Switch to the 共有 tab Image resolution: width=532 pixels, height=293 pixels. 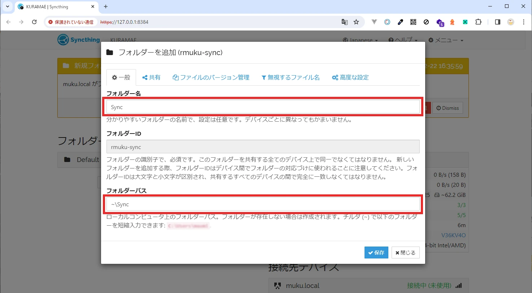coord(151,77)
